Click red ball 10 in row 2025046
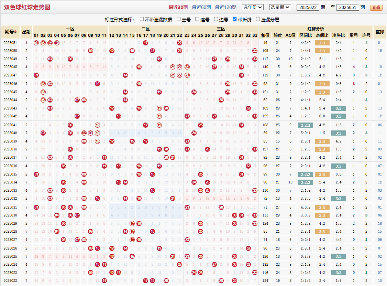Viewport: 387px width, 286px height. pos(98,84)
